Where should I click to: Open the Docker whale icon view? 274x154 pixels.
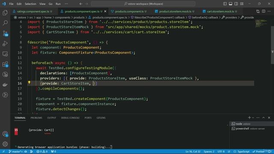pos(5,85)
